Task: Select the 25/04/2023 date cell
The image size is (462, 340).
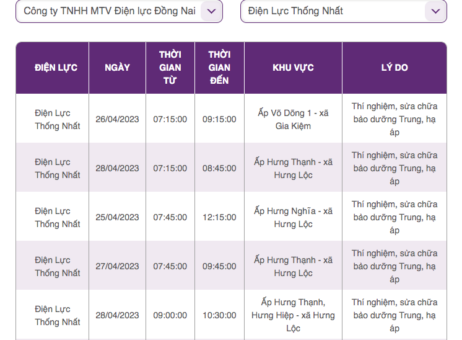Action: pos(117,217)
